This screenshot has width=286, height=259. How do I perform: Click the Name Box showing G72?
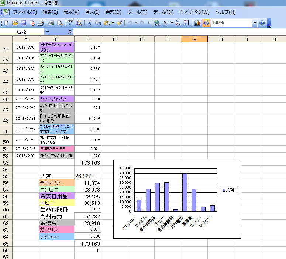[22, 32]
